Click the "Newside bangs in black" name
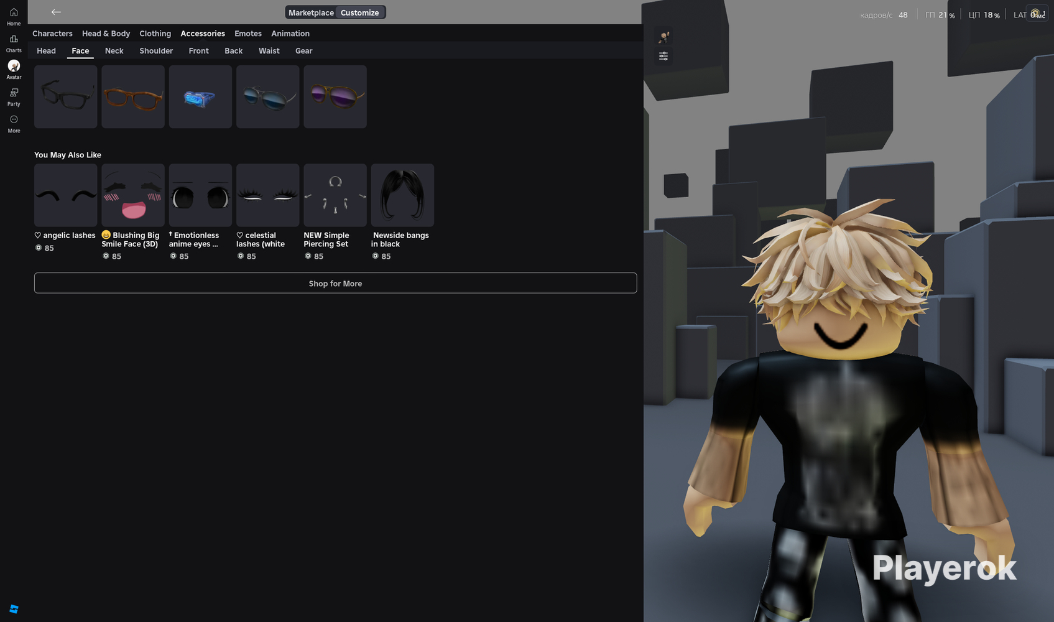 tap(400, 239)
